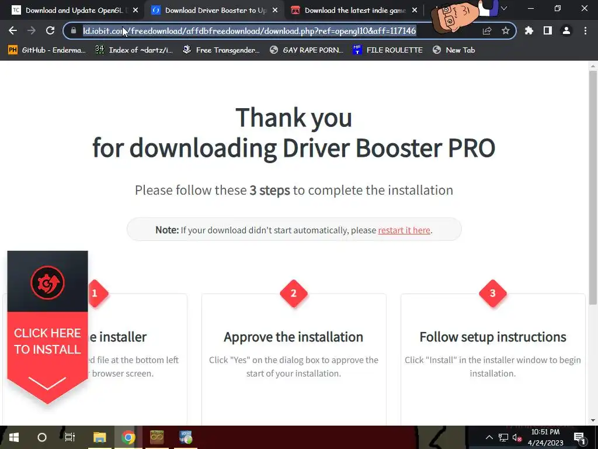Viewport: 598px width, 449px height.
Task: Click the 'Follow setup instructions' heading
Action: [493, 337]
